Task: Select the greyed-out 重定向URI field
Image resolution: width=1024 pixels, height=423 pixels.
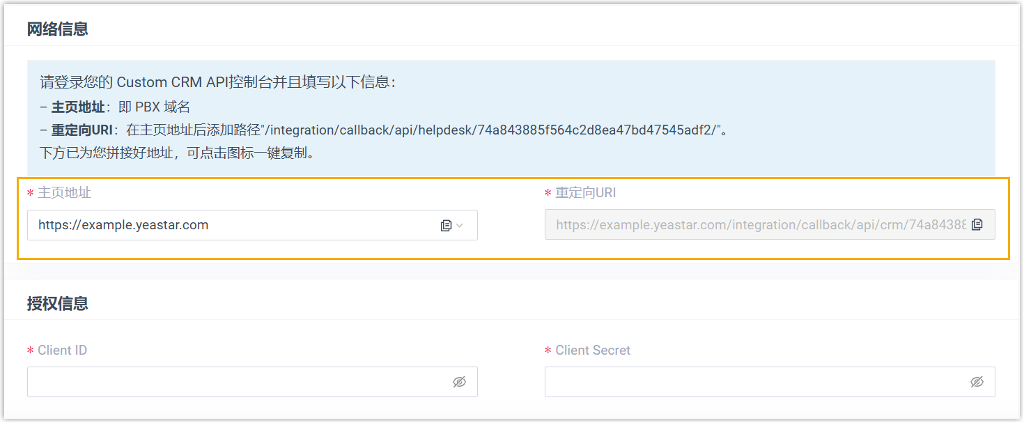Action: [x=759, y=225]
